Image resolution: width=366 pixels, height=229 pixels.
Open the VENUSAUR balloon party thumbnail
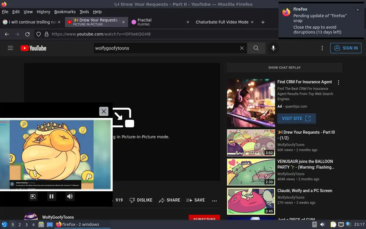pyautogui.click(x=251, y=172)
